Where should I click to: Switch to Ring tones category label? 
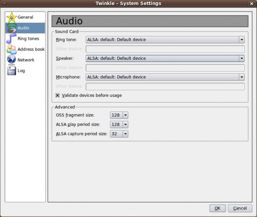[28, 39]
